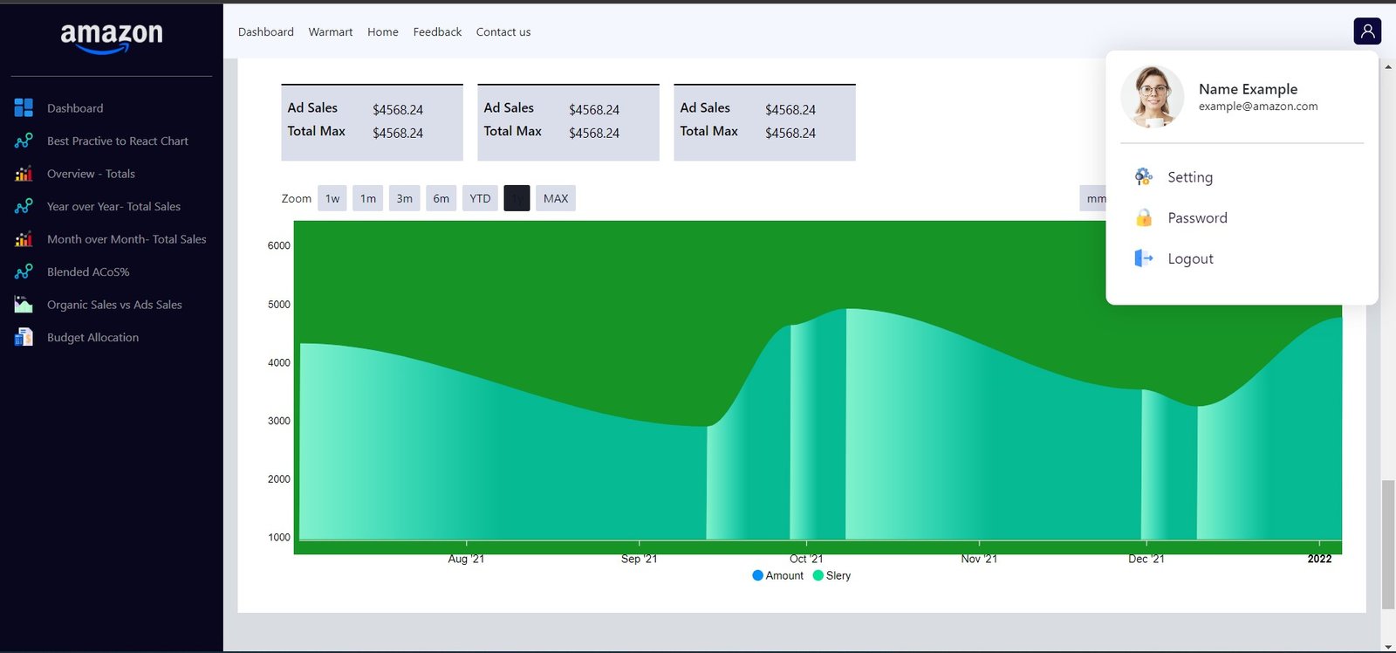Image resolution: width=1396 pixels, height=653 pixels.
Task: Click the Best Practive to React Chart icon
Action: click(24, 141)
